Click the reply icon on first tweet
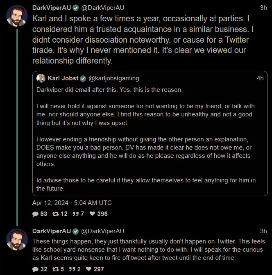 tap(36, 214)
